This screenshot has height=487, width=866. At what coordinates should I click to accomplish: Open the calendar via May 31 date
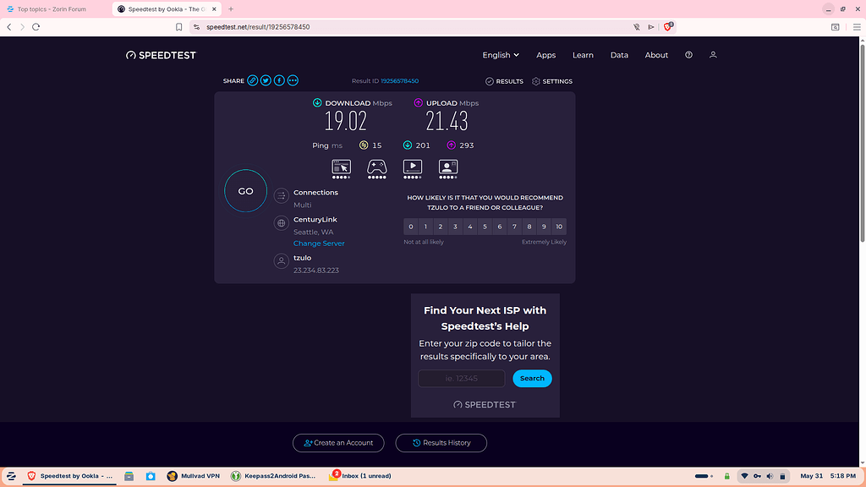point(811,476)
